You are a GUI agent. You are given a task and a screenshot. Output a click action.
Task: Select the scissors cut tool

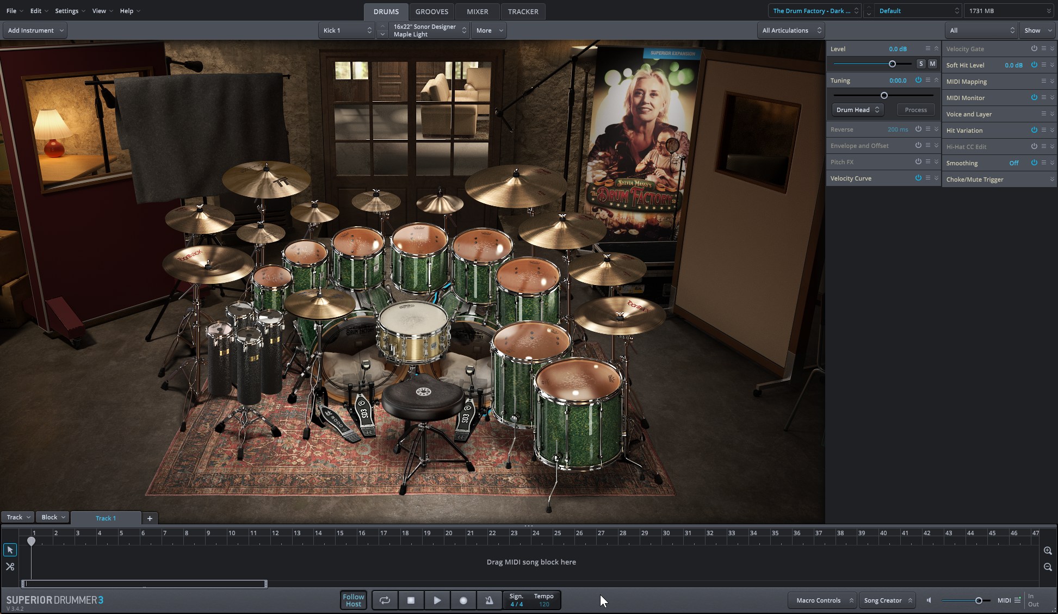(10, 567)
